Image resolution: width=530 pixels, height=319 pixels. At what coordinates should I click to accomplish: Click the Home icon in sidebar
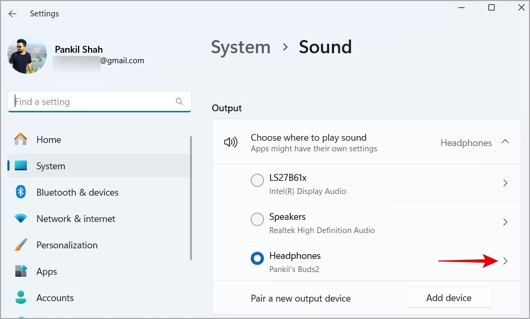pos(21,140)
